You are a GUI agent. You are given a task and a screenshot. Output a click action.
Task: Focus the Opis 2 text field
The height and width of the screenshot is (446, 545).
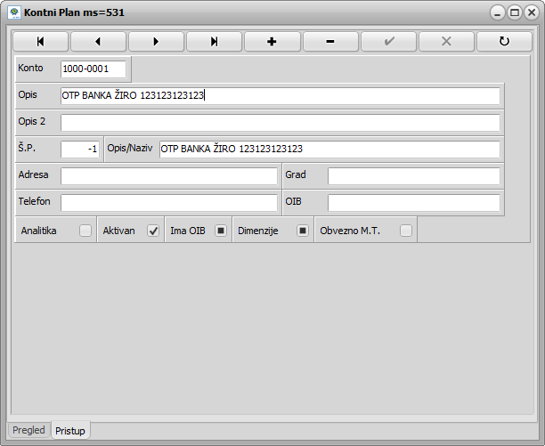tap(280, 123)
